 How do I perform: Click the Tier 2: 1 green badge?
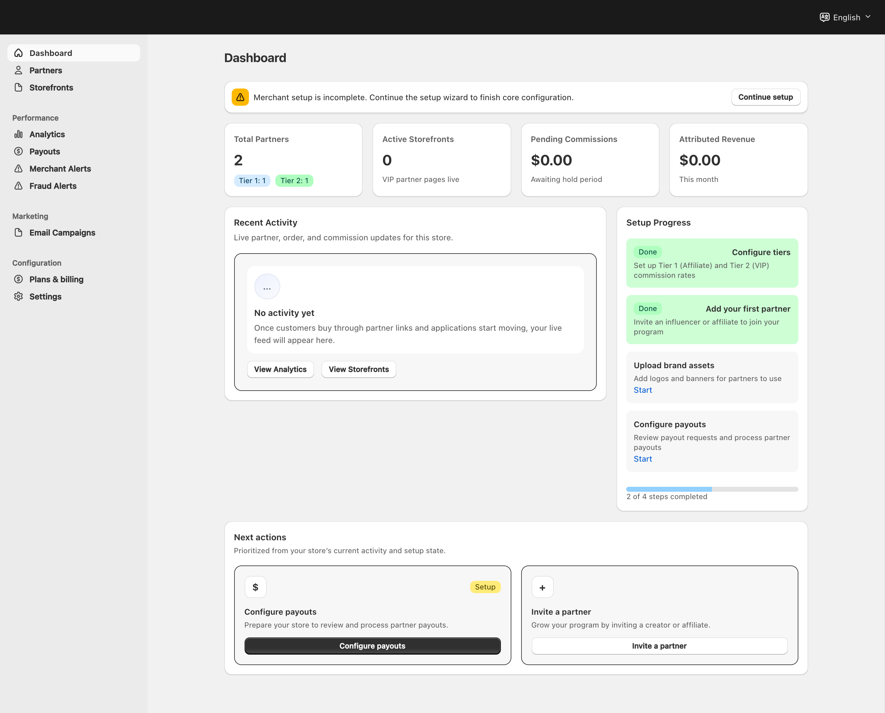[x=294, y=181]
